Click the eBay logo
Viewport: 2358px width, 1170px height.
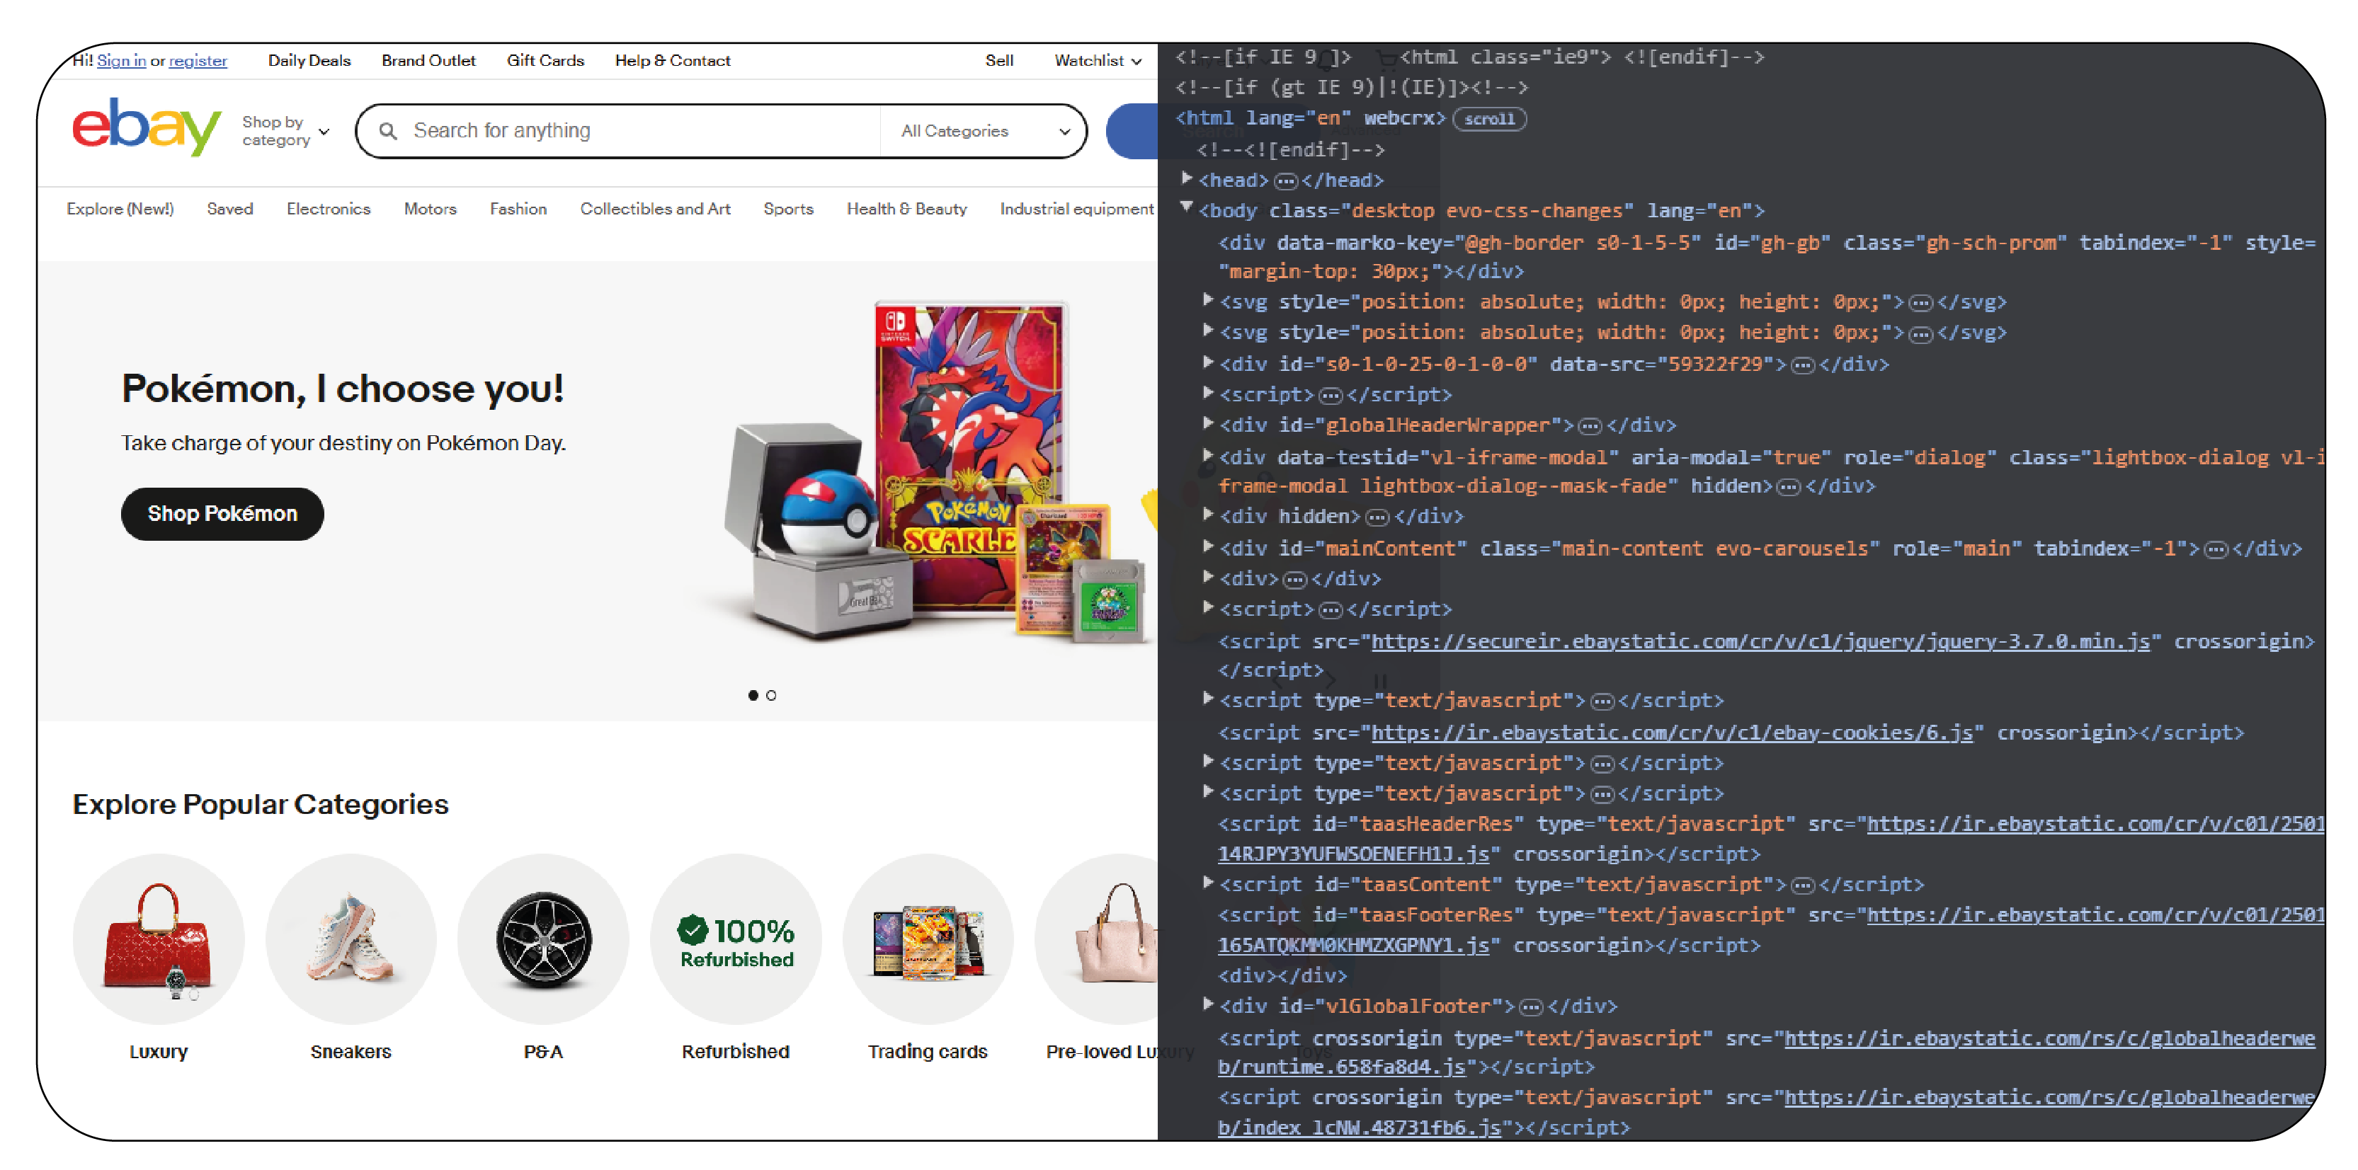click(x=147, y=126)
